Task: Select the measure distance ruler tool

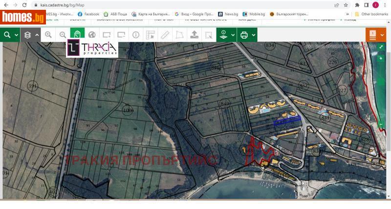Action: pyautogui.click(x=165, y=35)
